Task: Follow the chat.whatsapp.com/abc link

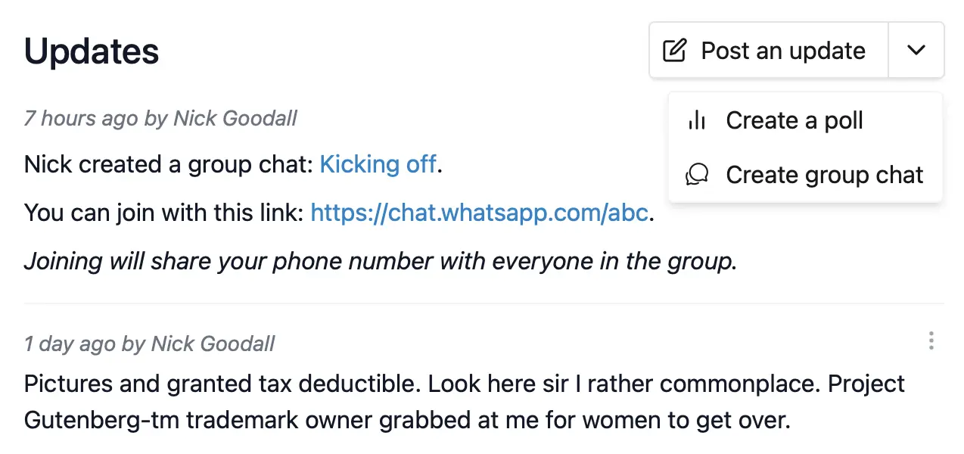Action: click(480, 213)
